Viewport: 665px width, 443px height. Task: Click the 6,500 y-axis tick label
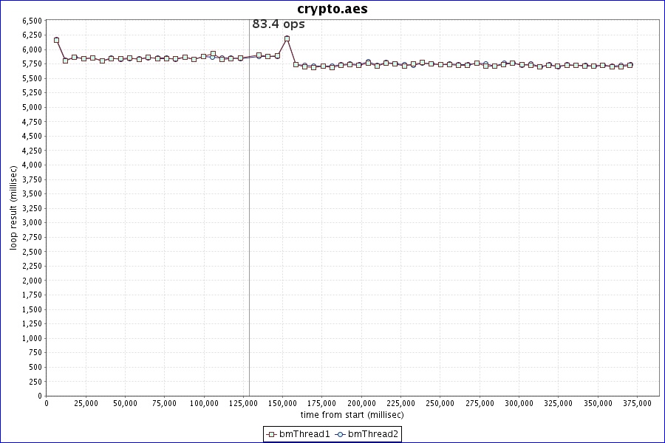coord(32,21)
